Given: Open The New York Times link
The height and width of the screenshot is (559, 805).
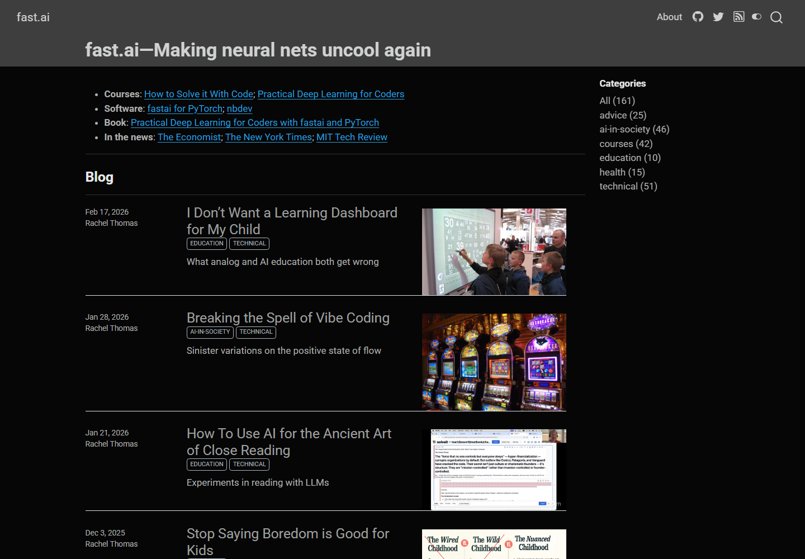Looking at the screenshot, I should click(x=269, y=137).
